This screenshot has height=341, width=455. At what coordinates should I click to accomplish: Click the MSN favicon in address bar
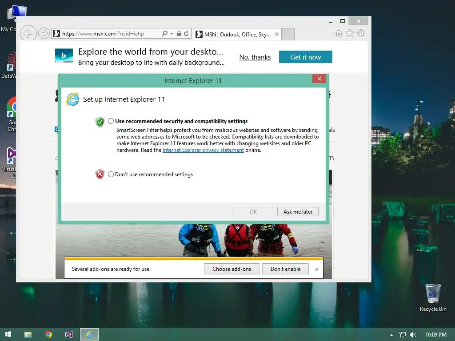pos(56,33)
